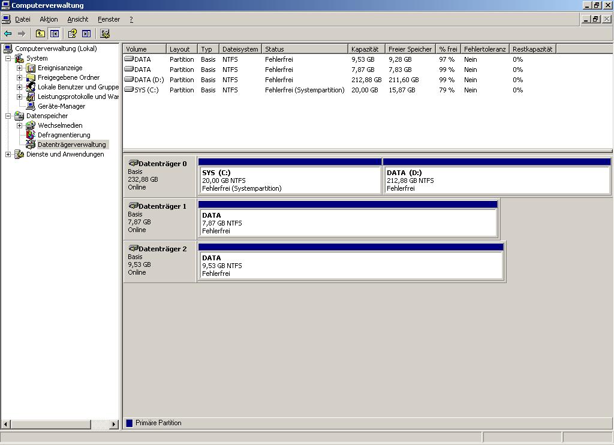Open the Aktion menu

(x=49, y=19)
